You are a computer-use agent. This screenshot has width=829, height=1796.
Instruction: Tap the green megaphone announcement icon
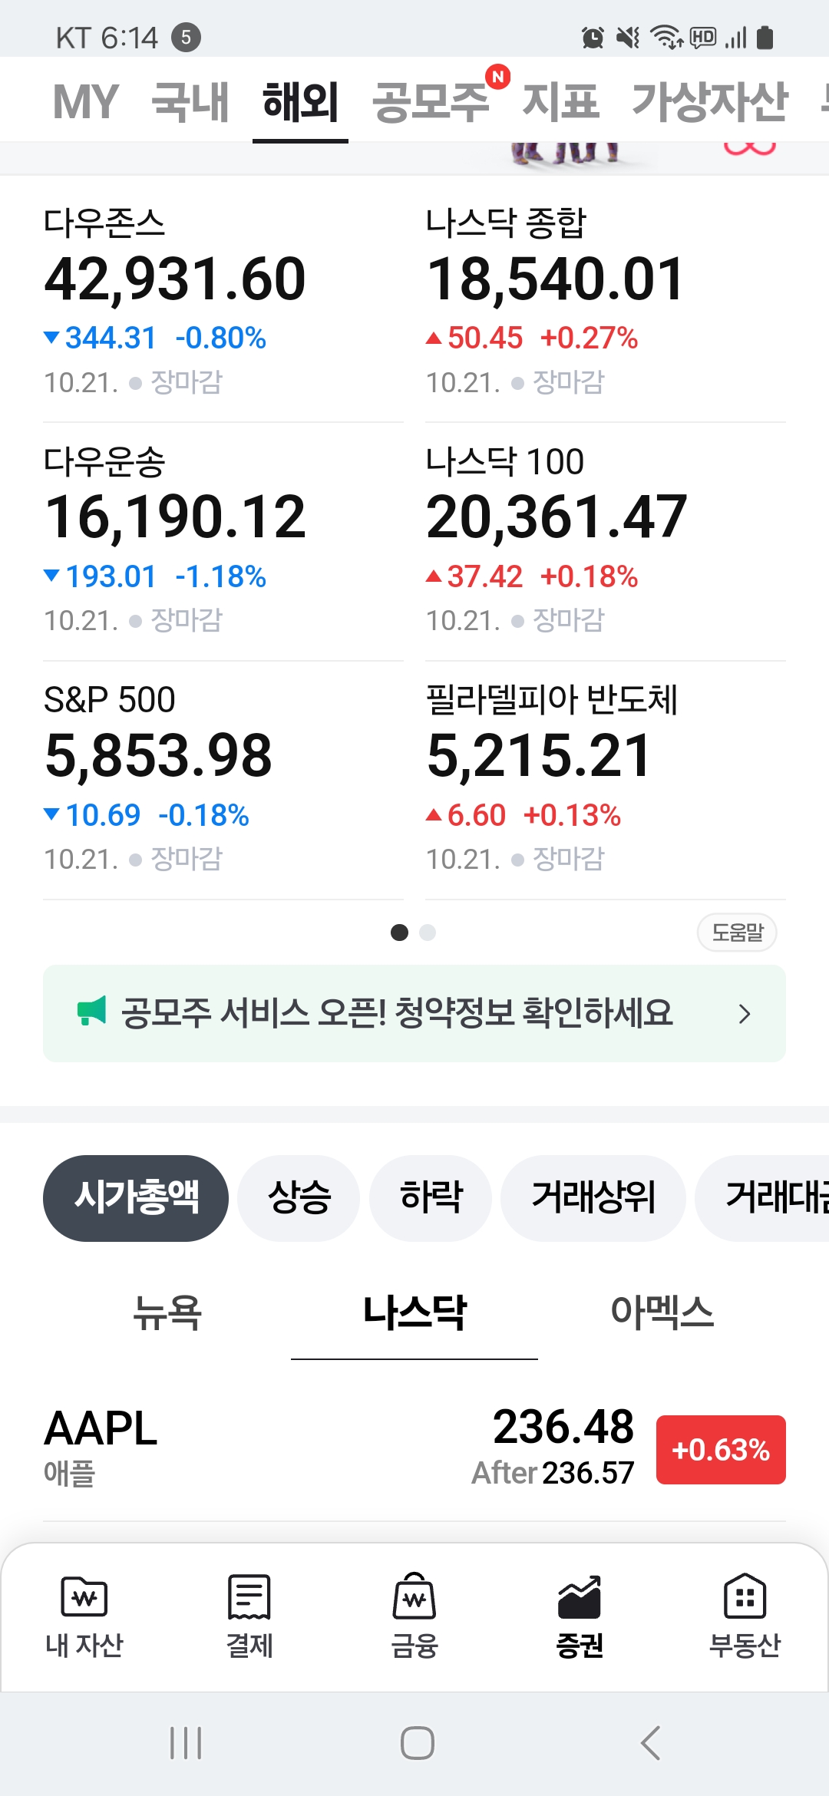click(91, 1011)
